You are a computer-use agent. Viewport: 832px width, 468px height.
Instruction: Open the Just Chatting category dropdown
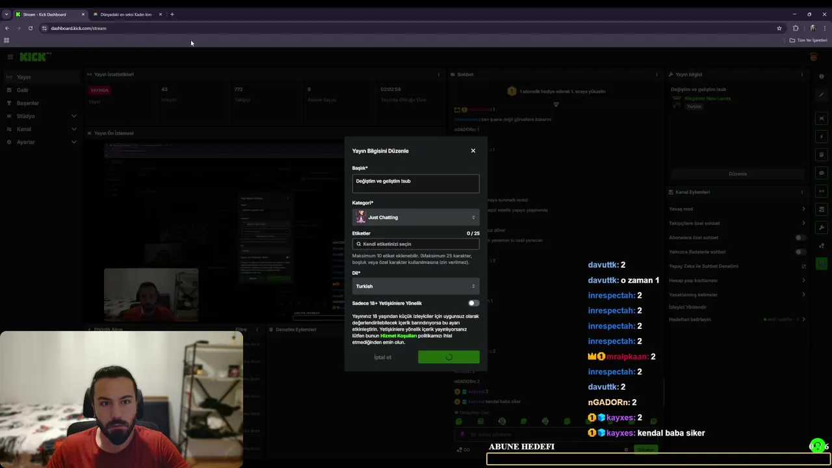(415, 217)
